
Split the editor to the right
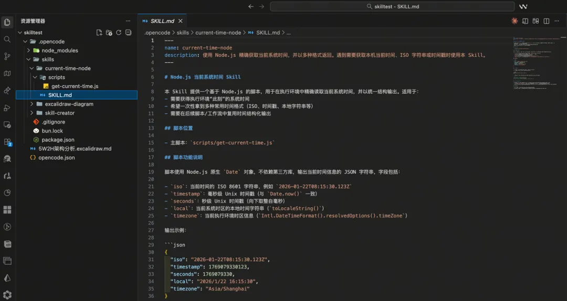[x=547, y=21]
